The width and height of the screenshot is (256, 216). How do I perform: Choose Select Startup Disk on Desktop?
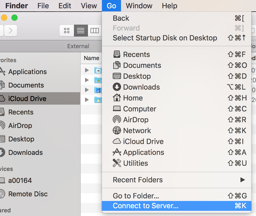point(177,38)
